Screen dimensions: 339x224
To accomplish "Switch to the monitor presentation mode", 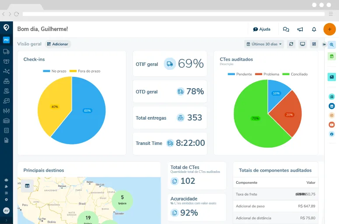I will click(x=302, y=44).
